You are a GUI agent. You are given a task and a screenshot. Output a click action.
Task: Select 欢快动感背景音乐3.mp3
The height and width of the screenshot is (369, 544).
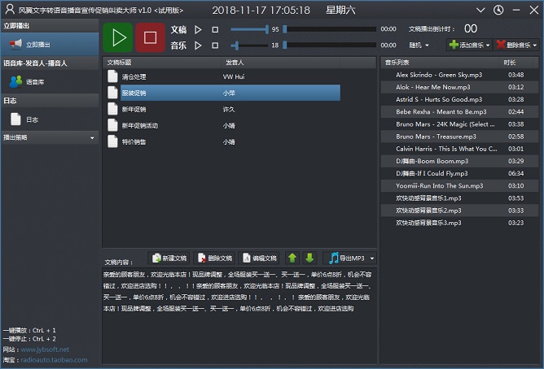click(459, 223)
